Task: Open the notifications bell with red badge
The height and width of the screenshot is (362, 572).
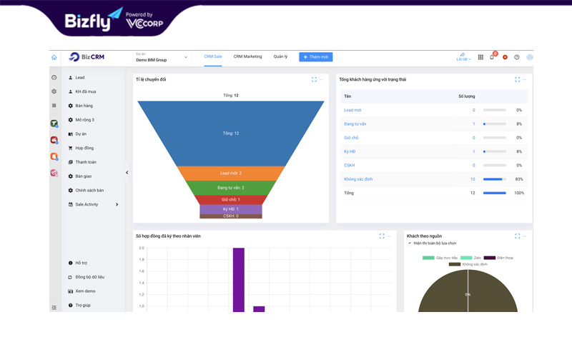Action: click(492, 57)
